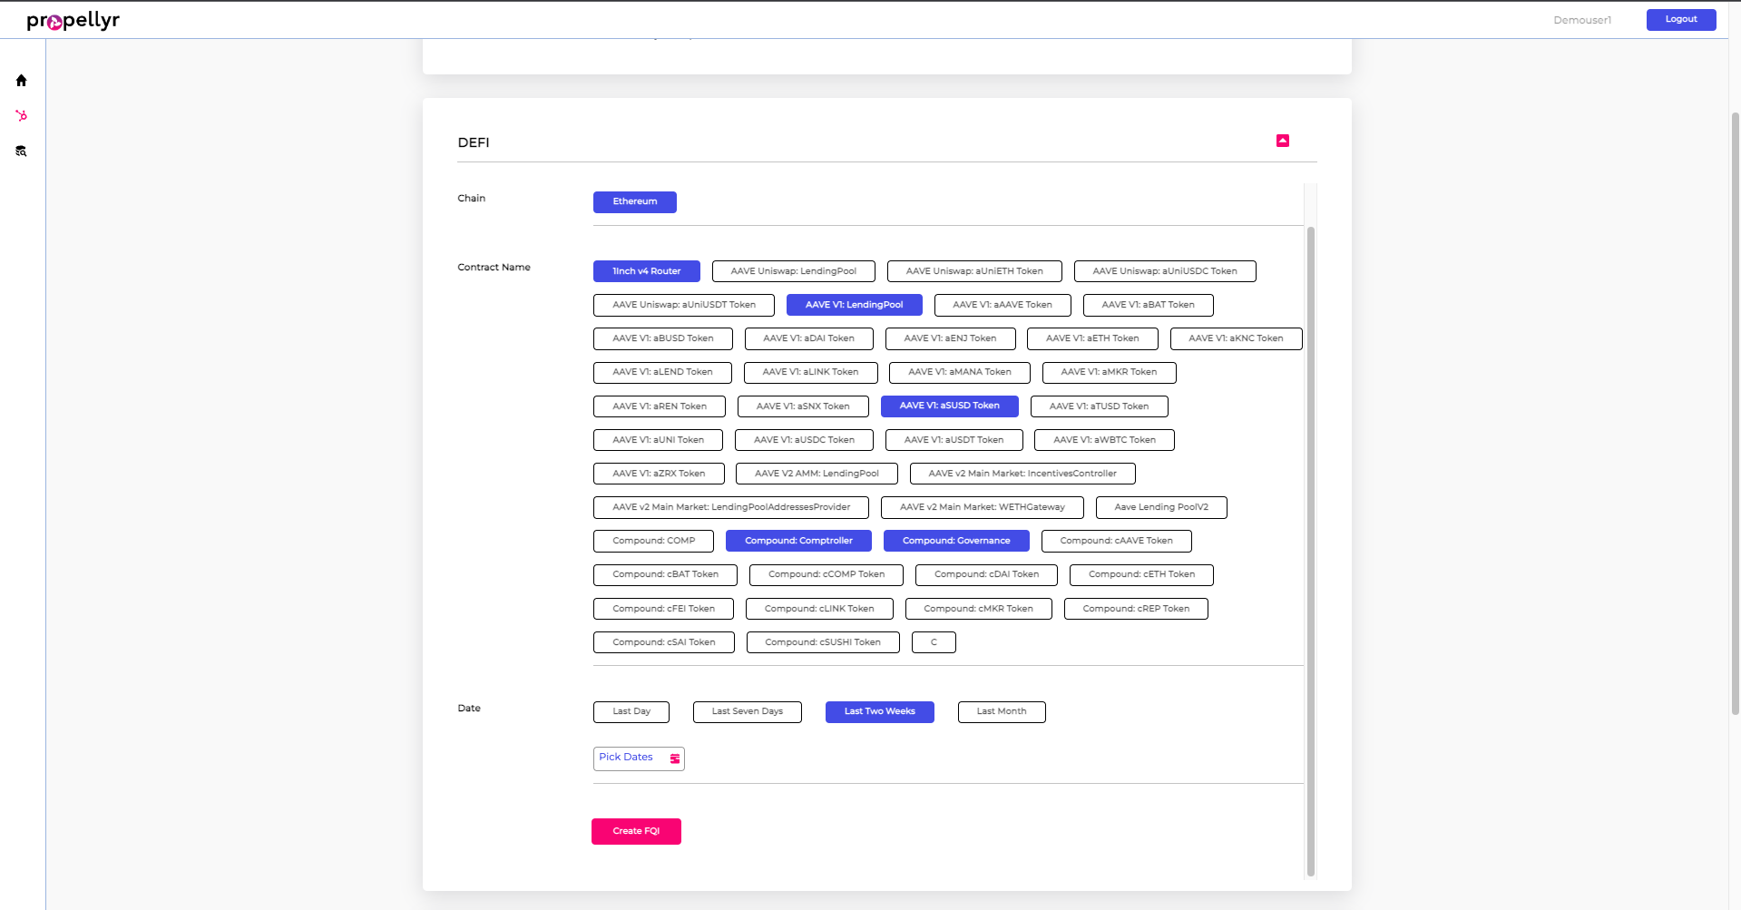
Task: Select AAVE Uniswap: aUniUSDC Token
Action: [1165, 271]
